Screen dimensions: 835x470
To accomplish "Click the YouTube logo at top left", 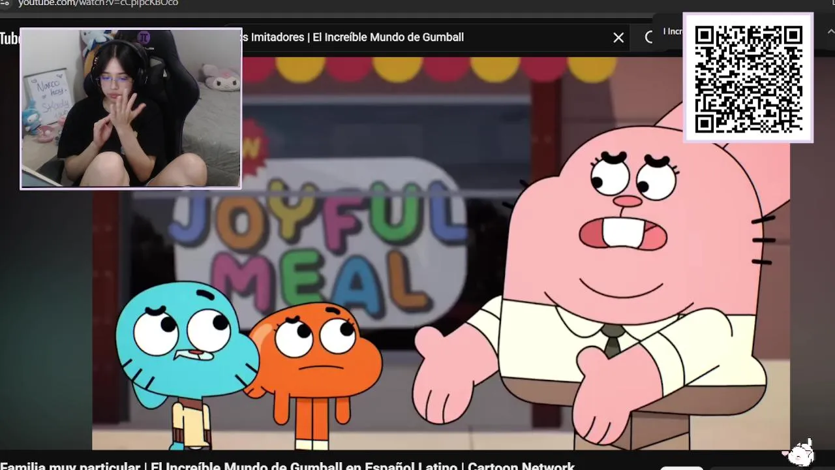I will (x=9, y=39).
